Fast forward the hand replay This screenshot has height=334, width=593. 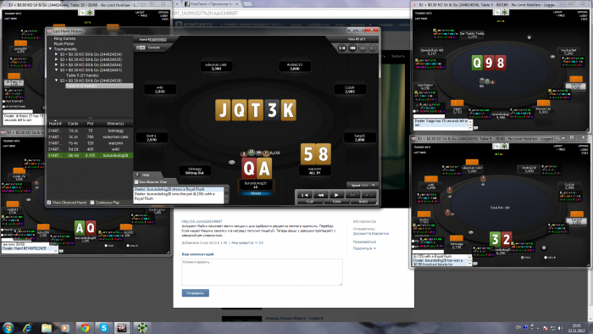[352, 195]
